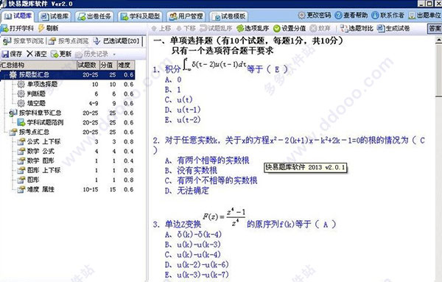Open 查看帮助 help icon
The image size is (442, 282).
338,15
